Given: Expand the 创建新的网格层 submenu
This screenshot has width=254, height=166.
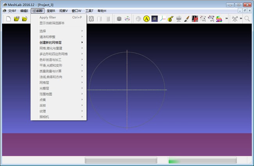Looking at the screenshot, I should tap(59, 43).
